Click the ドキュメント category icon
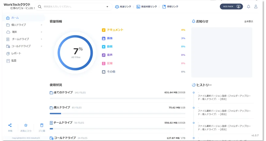266x141 pixels. pos(103,30)
